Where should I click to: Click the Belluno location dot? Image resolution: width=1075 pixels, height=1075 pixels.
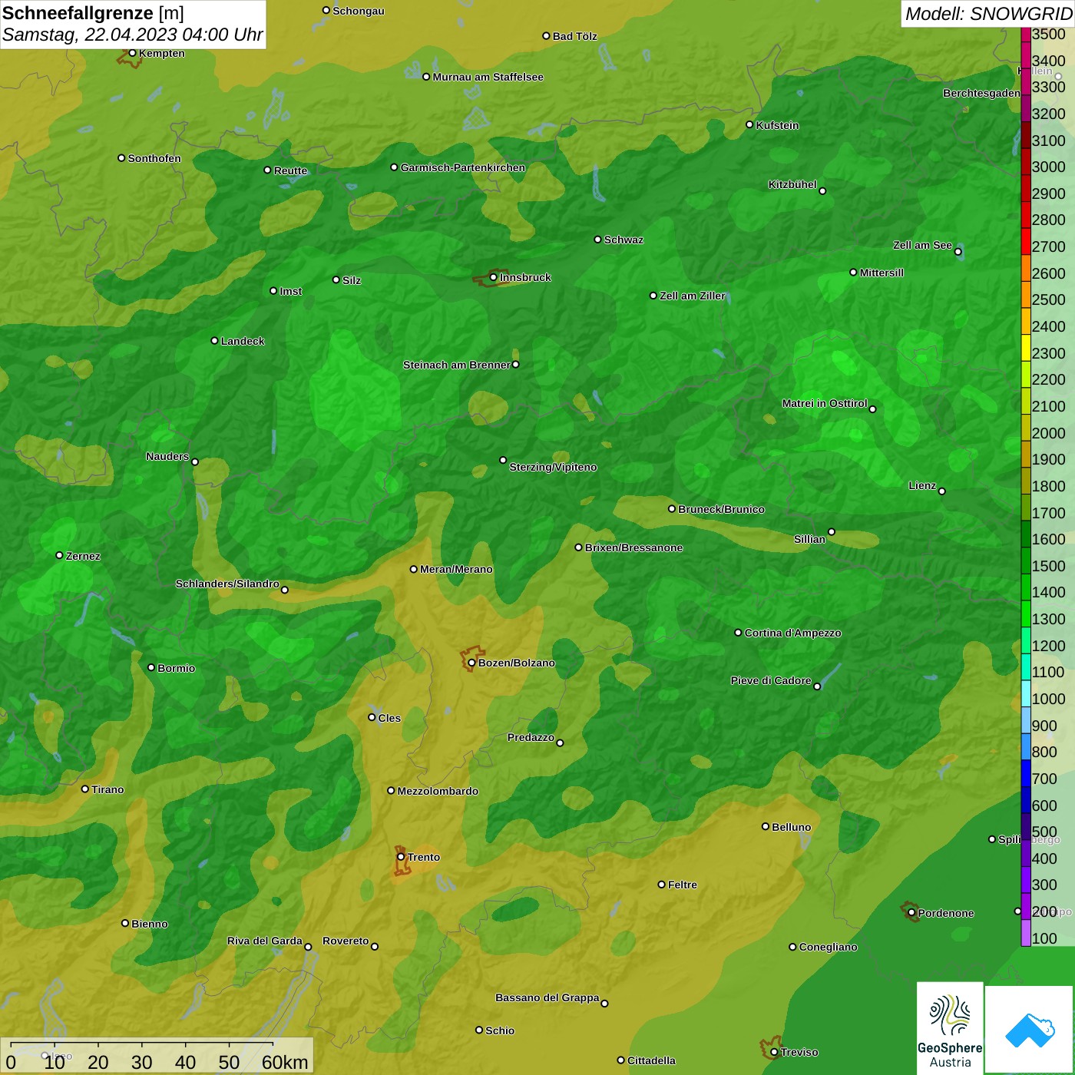coord(766,826)
